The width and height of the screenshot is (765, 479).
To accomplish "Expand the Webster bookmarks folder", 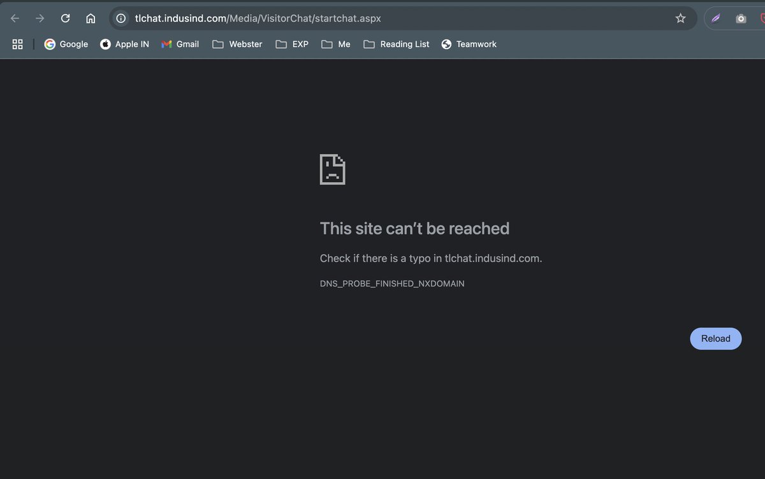I will [x=237, y=44].
